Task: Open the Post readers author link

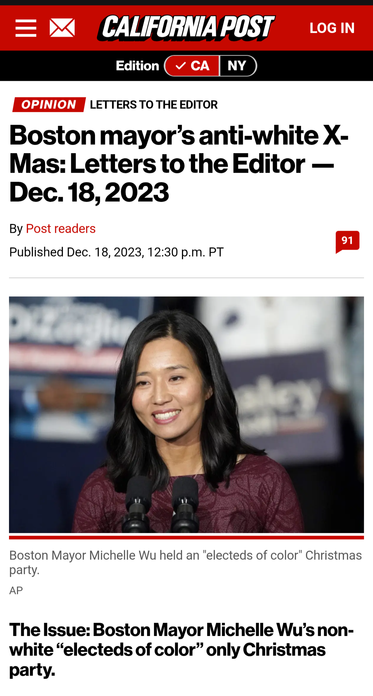Action: [61, 229]
